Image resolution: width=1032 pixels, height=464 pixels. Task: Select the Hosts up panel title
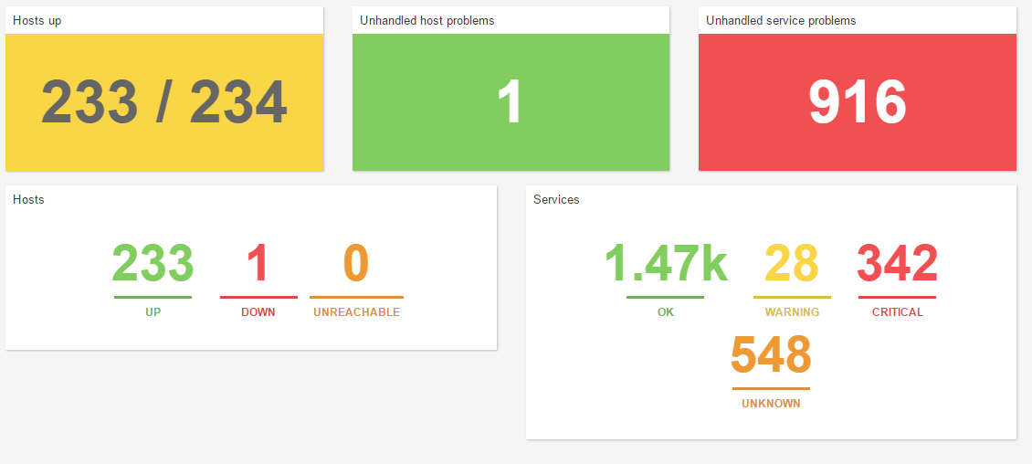point(37,20)
